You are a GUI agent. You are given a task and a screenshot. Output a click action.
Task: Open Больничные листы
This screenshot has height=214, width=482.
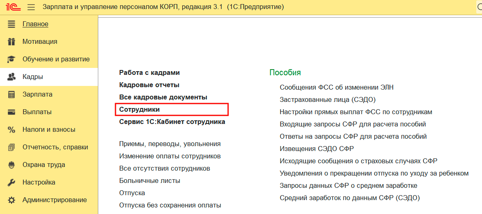click(149, 180)
